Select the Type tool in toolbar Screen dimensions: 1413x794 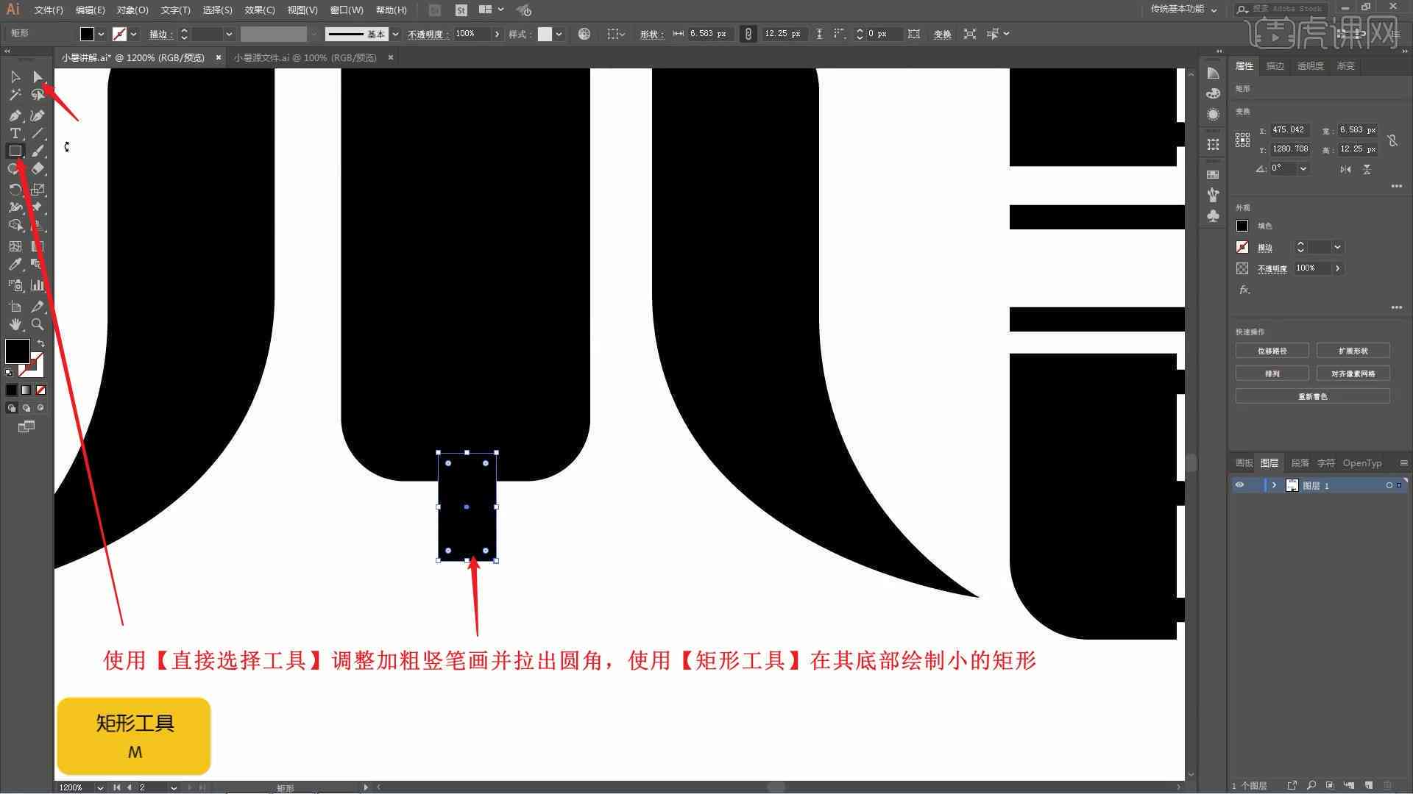coord(15,133)
